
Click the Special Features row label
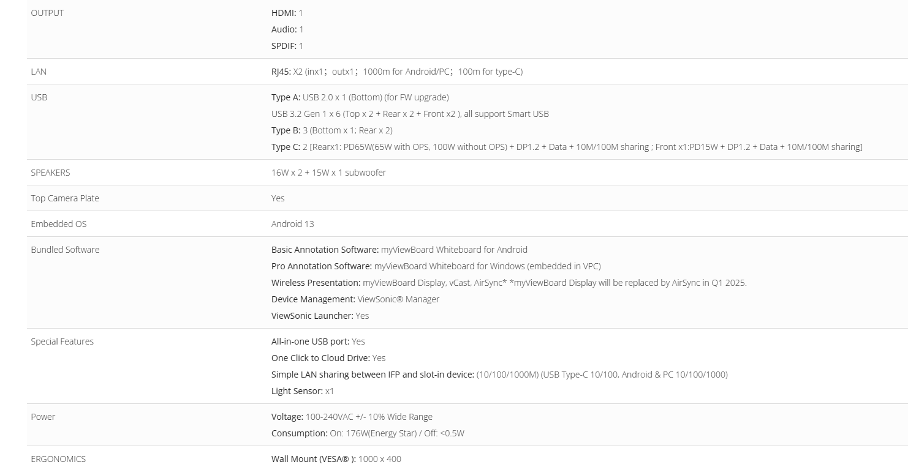tap(62, 341)
